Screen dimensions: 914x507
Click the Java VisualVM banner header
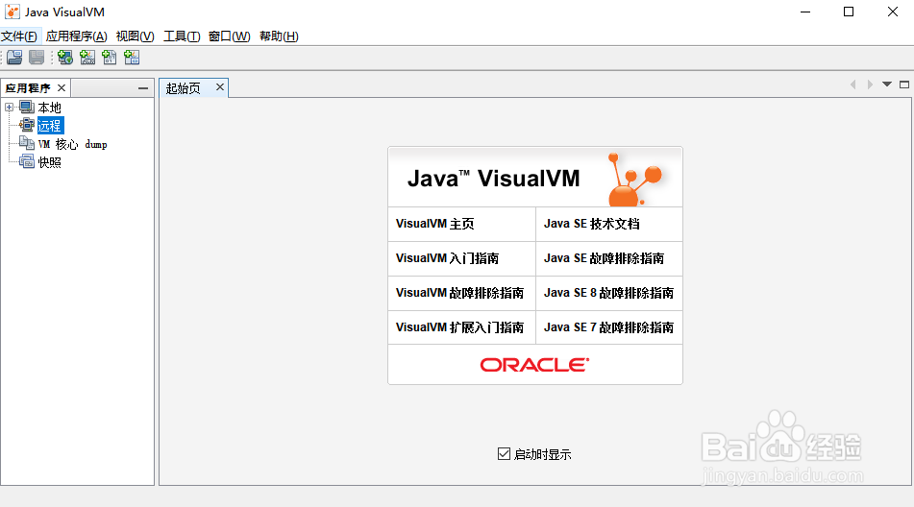(x=535, y=178)
